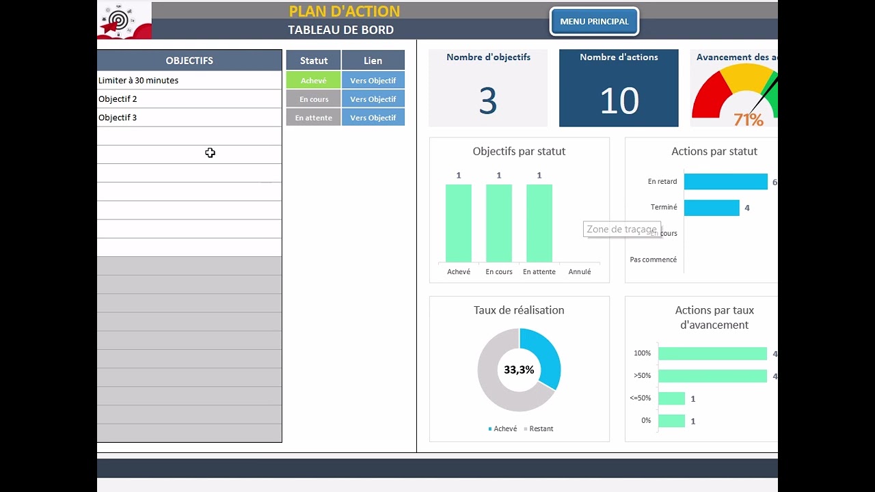Screen dimensions: 875x492
Task: Select the Actions par statut chart title
Action: pos(714,152)
